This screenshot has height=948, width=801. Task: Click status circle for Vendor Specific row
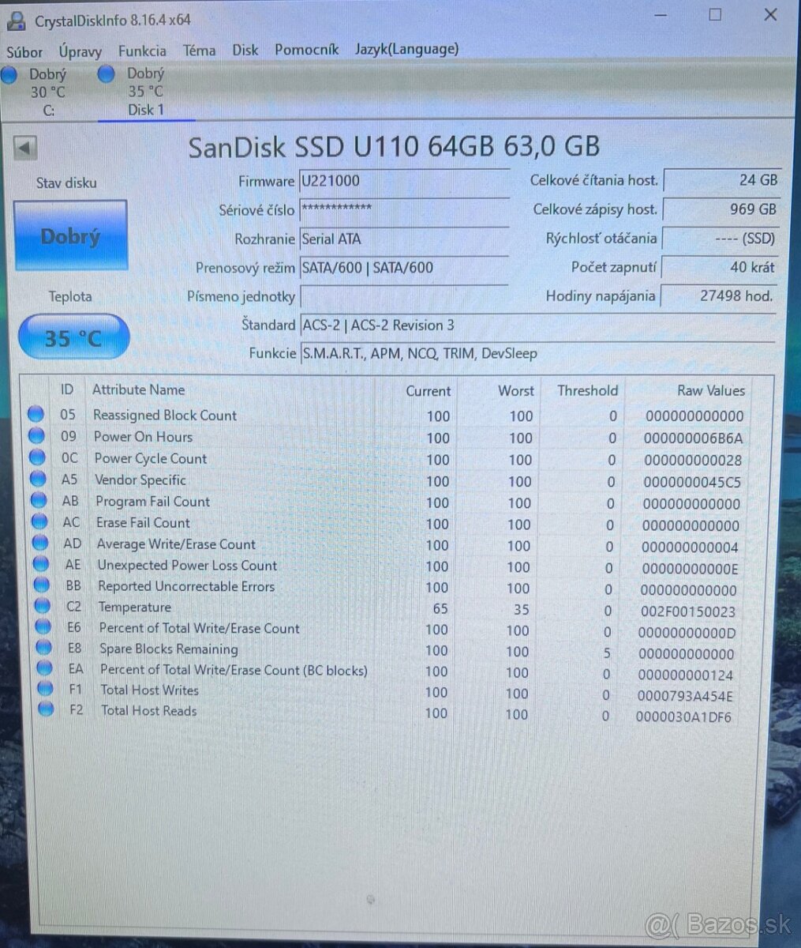38,478
